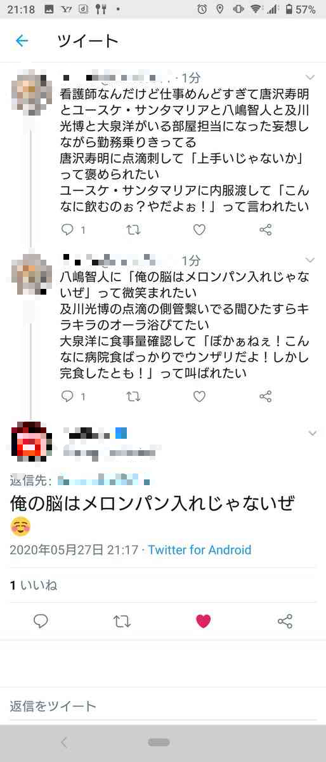
Task: Tap the 返信をツイート reply field
Action: coord(163,706)
